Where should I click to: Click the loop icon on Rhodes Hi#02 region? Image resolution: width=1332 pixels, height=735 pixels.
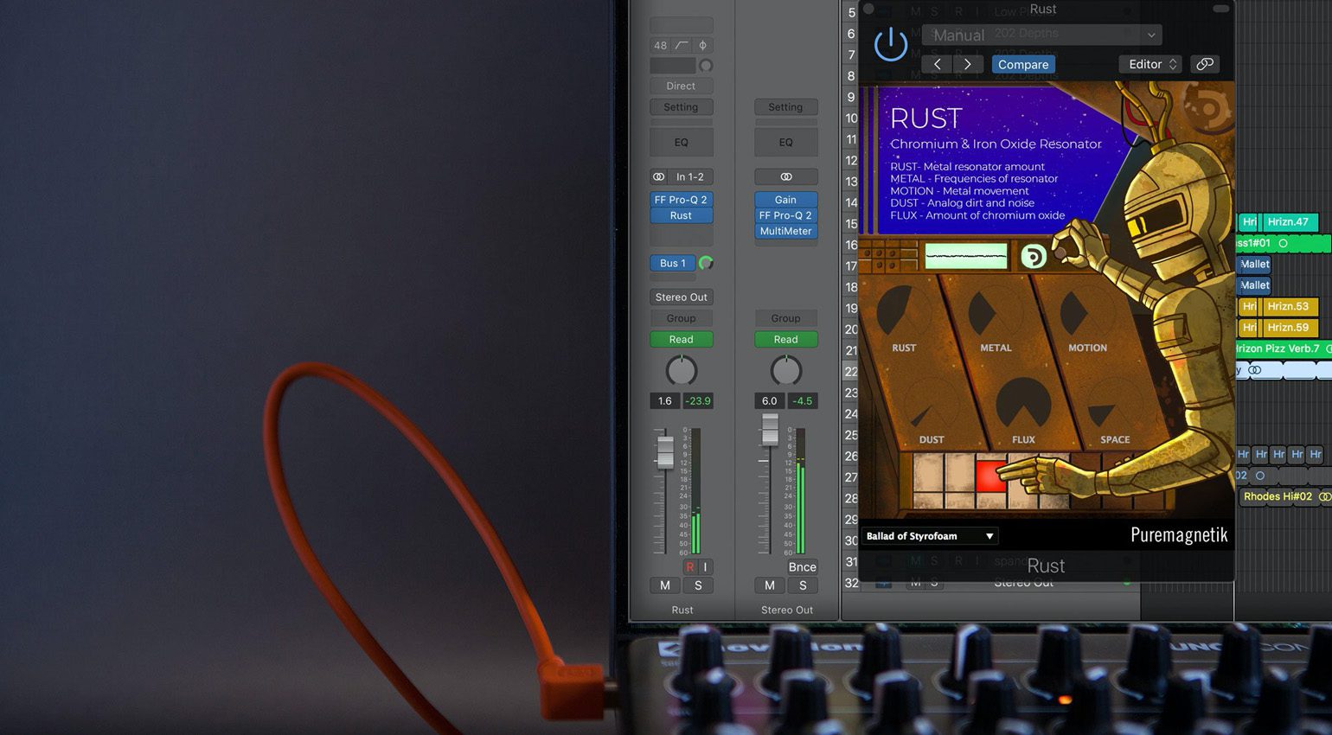pos(1324,496)
